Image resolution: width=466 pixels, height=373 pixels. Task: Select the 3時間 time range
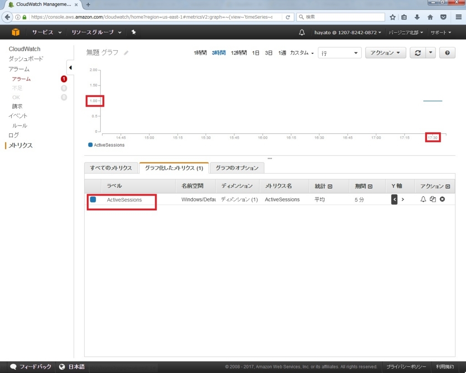click(x=218, y=53)
